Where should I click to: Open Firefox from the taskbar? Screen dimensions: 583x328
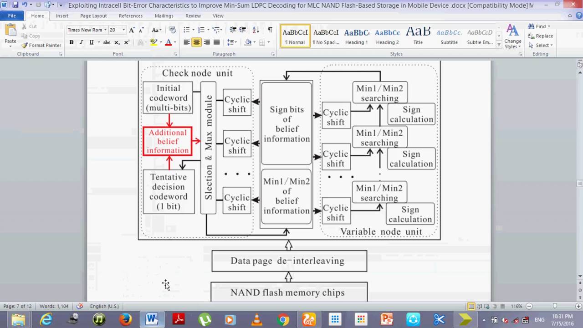(125, 320)
